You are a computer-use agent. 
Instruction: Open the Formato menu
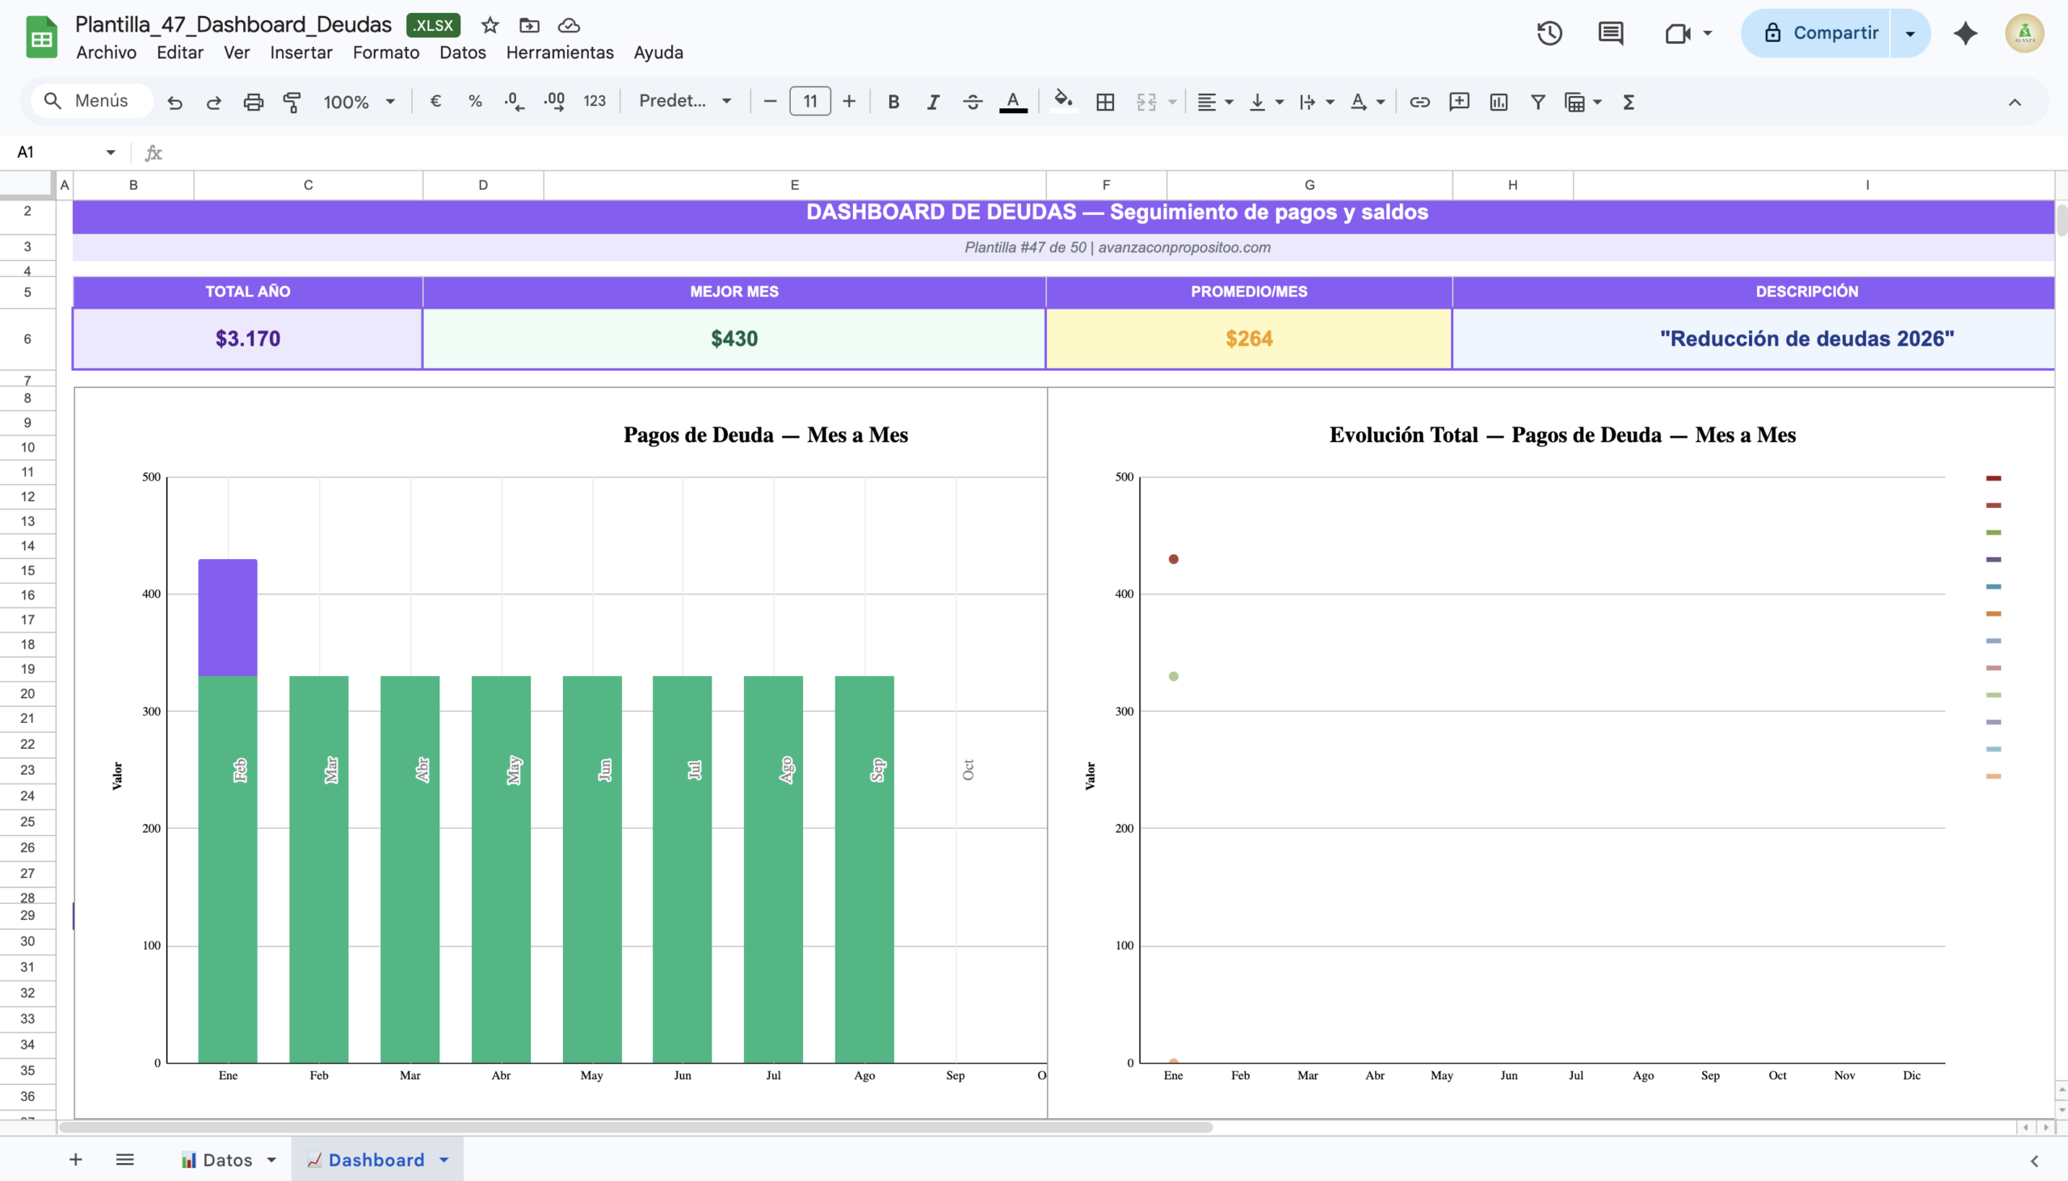pos(385,53)
